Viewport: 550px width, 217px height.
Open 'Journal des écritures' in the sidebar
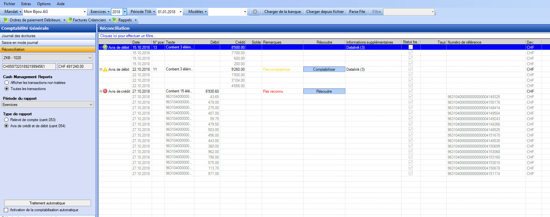tap(18, 36)
